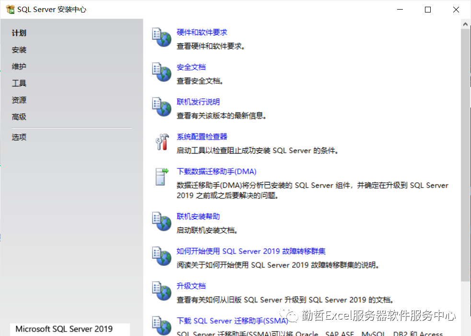Click the wrench tools icon beside 系统配置检查器

pyautogui.click(x=162, y=142)
